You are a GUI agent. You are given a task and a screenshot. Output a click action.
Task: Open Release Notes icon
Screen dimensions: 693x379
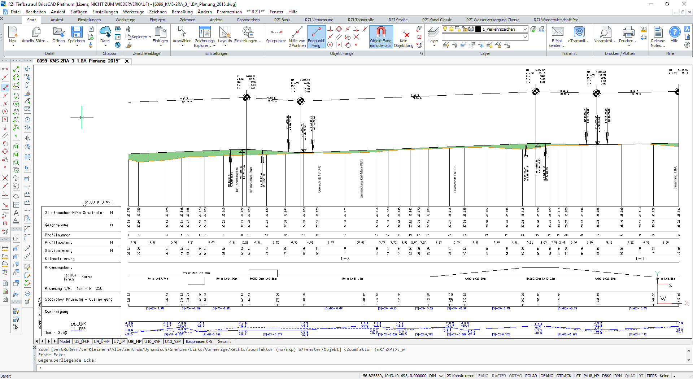pos(658,32)
